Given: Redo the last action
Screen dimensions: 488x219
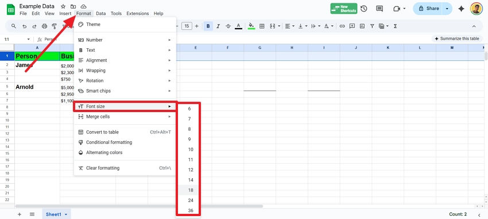Looking at the screenshot, I should 34,26.
